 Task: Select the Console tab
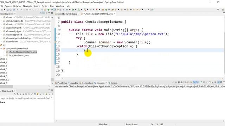(x=101, y=83)
